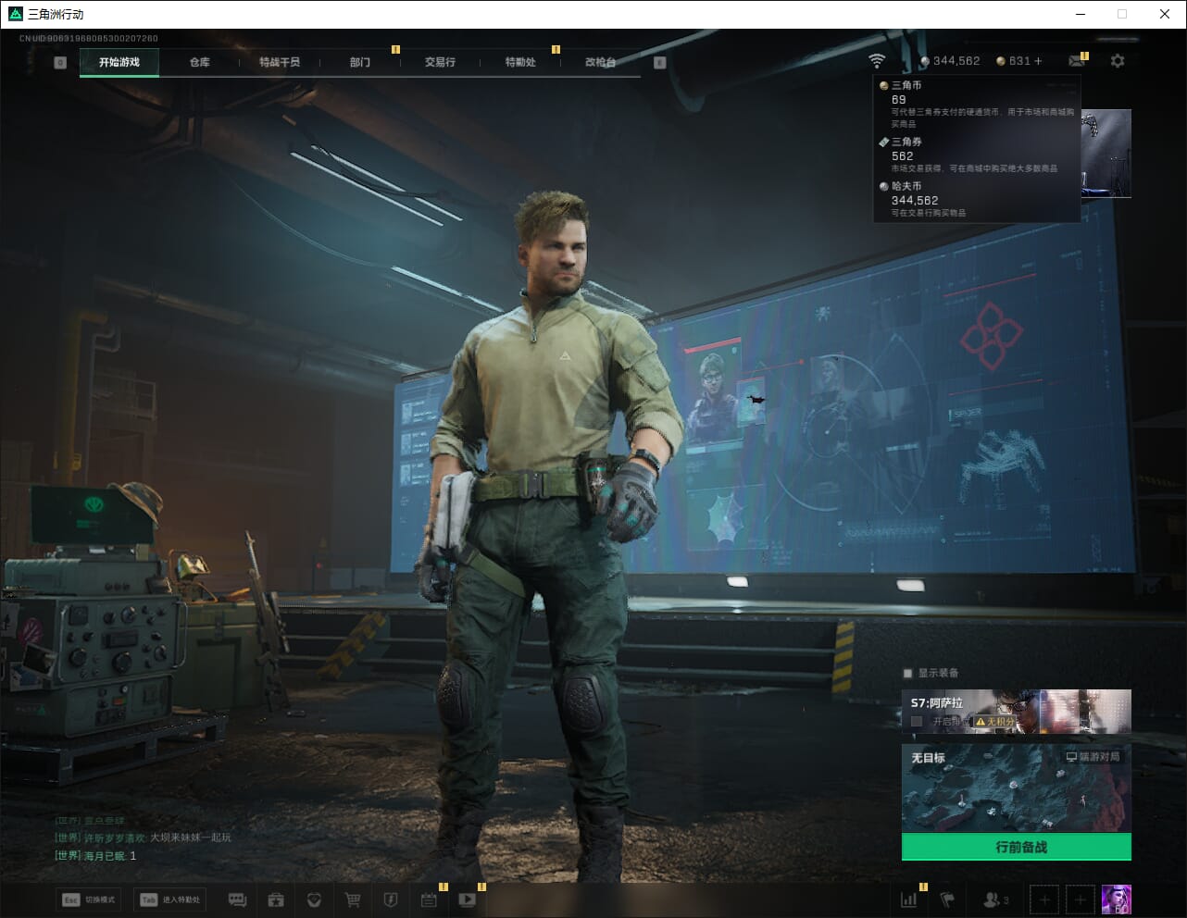Open the 开始游戏 tab

coord(119,62)
